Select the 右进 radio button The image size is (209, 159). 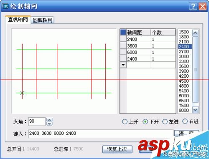tap(190, 121)
